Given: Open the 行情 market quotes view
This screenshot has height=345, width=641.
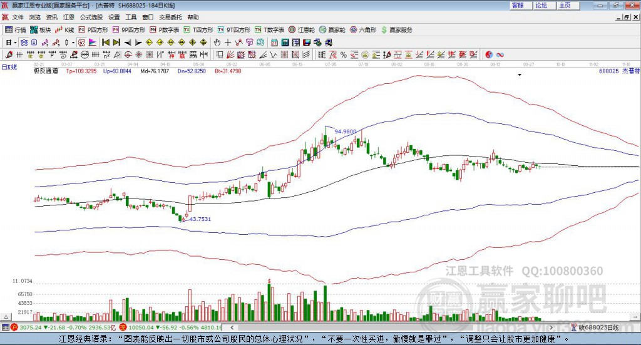Looking at the screenshot, I should pyautogui.click(x=15, y=30).
